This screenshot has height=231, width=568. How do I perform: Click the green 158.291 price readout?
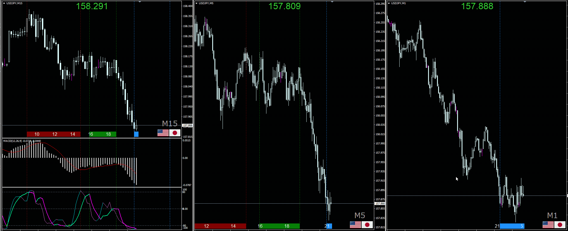92,6
